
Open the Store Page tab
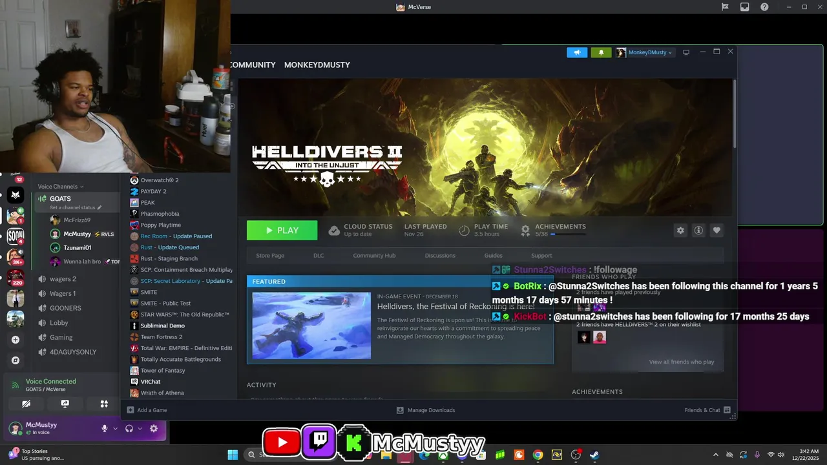coord(270,256)
